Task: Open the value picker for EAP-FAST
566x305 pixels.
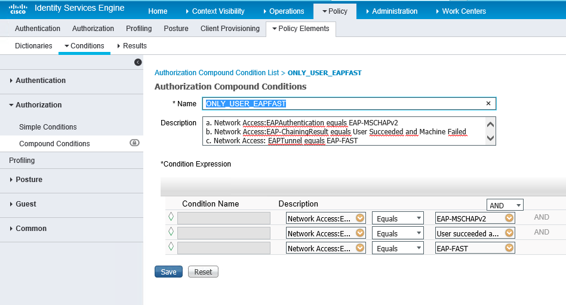Action: (509, 248)
